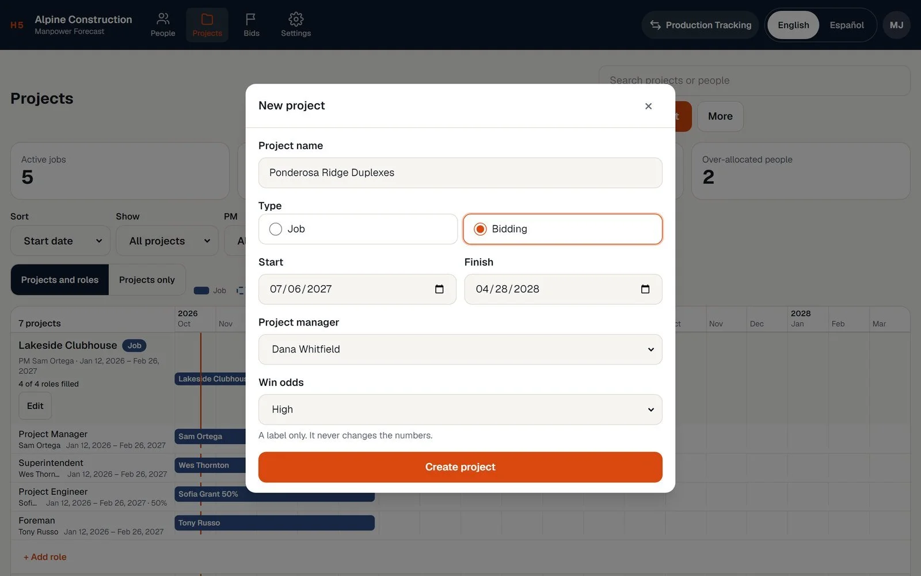
Task: Click the search projects or people box
Action: click(x=754, y=81)
